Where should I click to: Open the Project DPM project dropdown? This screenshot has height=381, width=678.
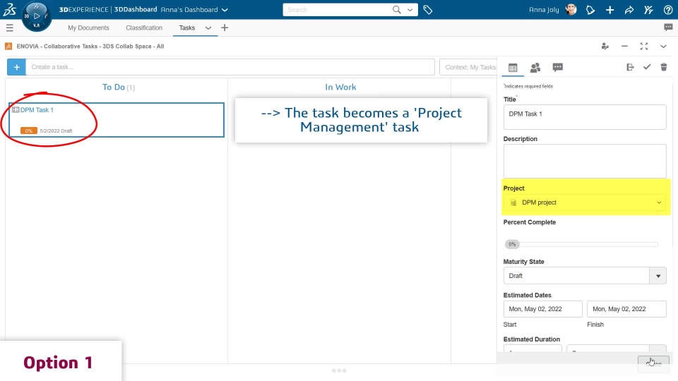click(x=585, y=202)
